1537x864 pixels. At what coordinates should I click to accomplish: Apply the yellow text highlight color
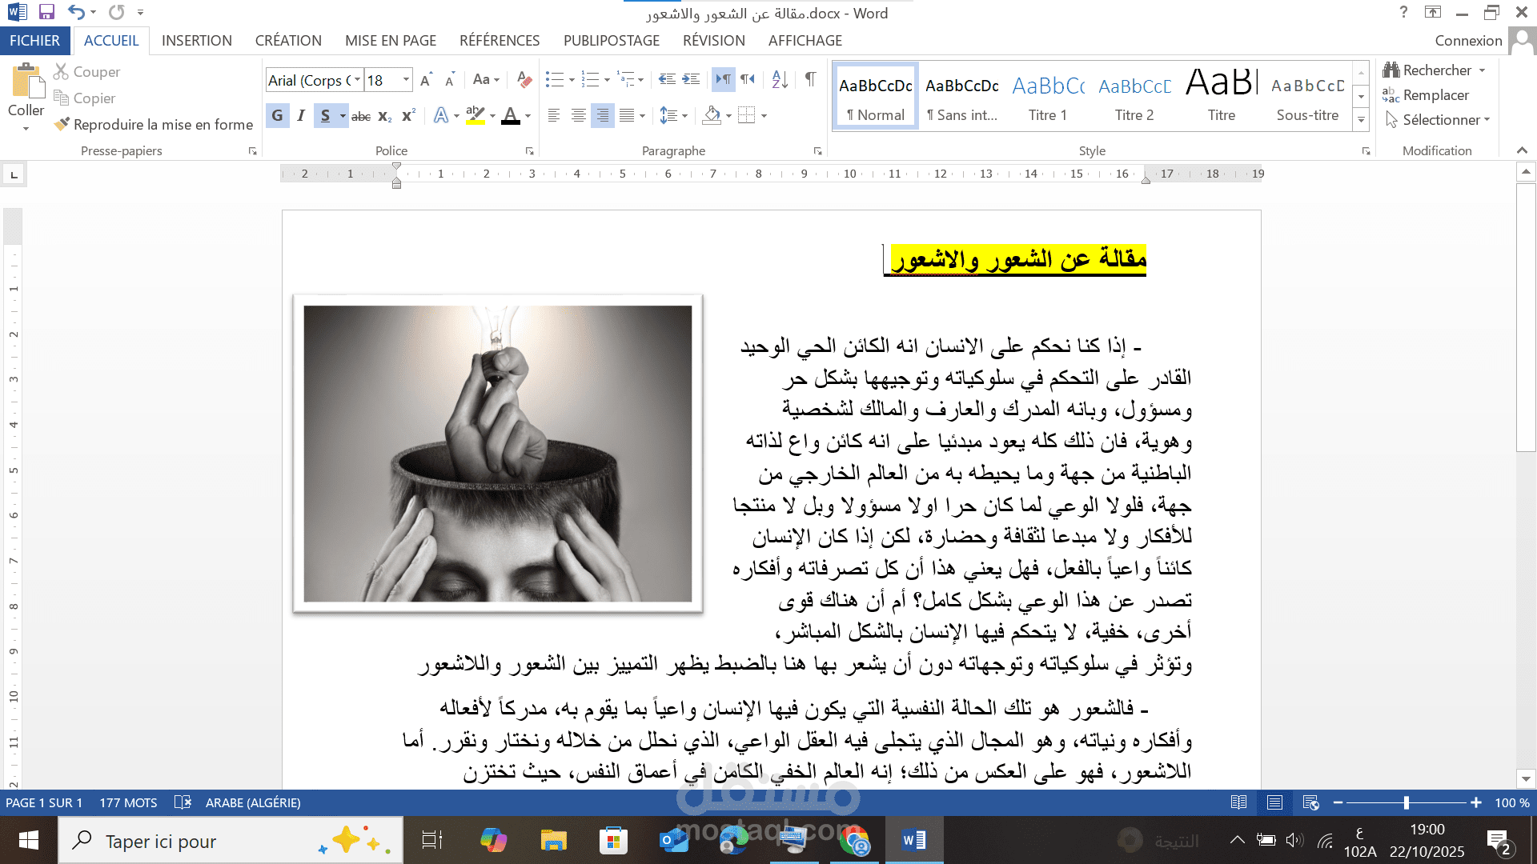coord(475,116)
